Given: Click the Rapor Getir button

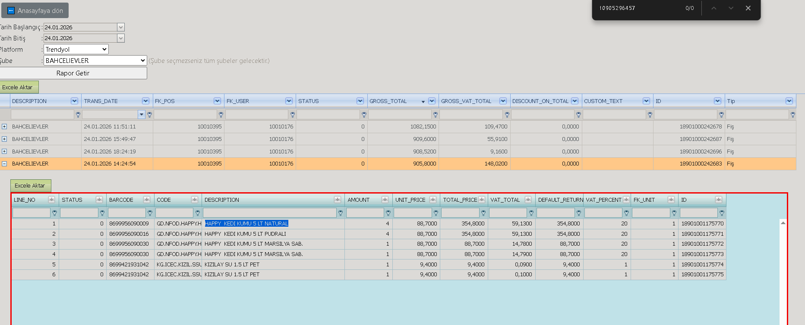Looking at the screenshot, I should coord(73,73).
